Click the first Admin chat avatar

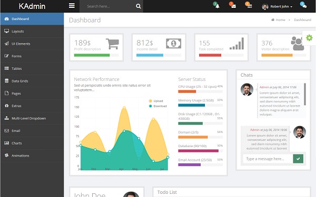[247, 89]
